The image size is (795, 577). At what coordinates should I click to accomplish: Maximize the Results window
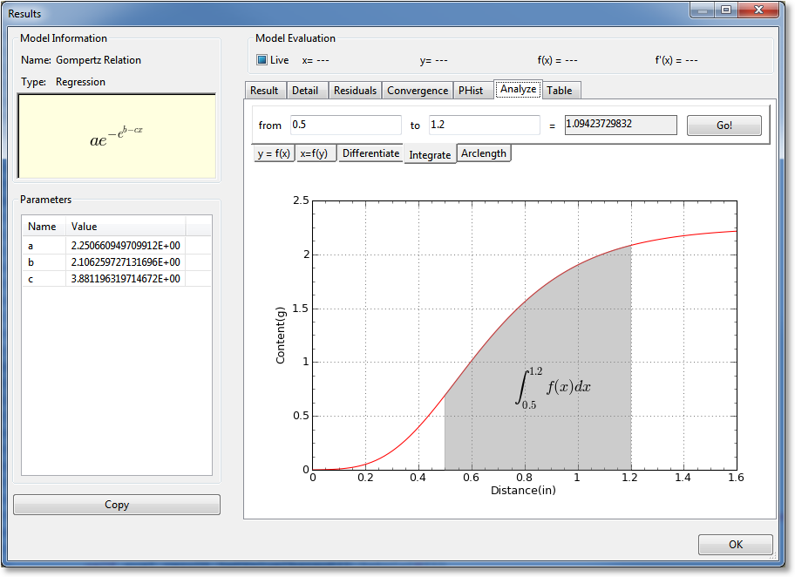(x=726, y=10)
